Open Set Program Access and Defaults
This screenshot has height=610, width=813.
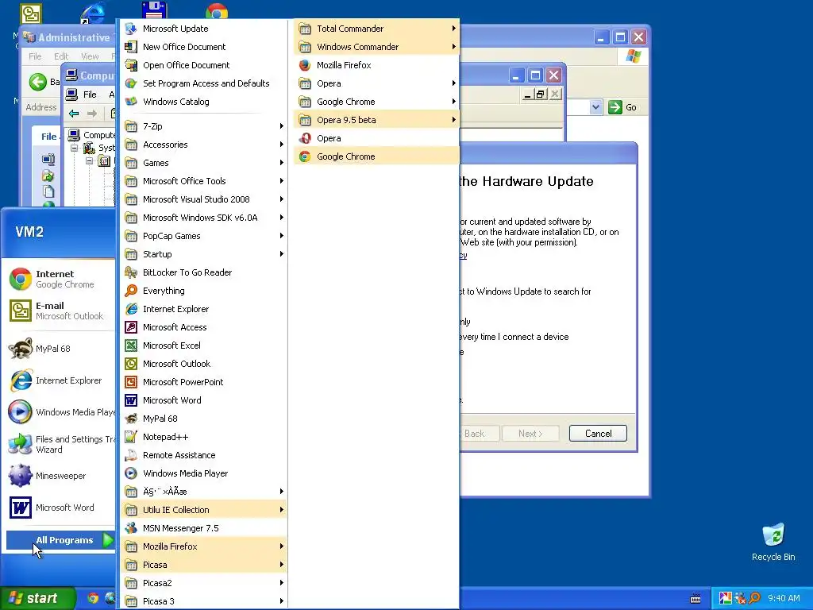[x=203, y=83]
